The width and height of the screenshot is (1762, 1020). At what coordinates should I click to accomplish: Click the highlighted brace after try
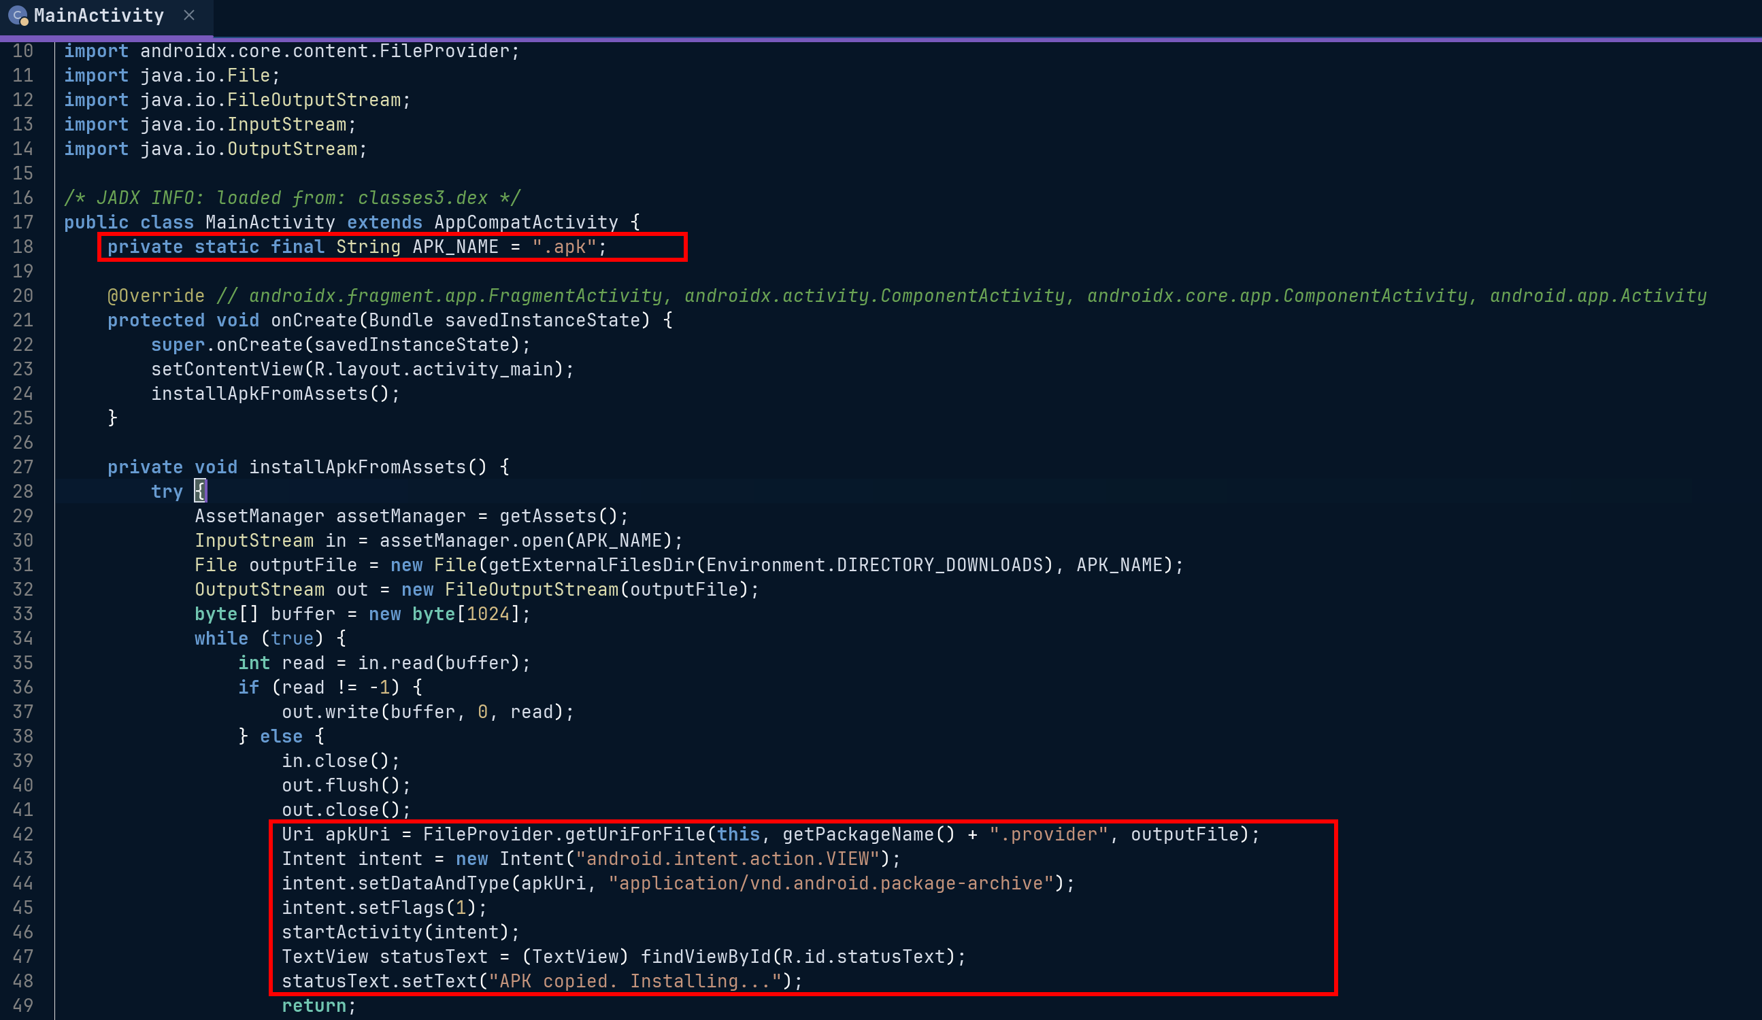pos(200,492)
